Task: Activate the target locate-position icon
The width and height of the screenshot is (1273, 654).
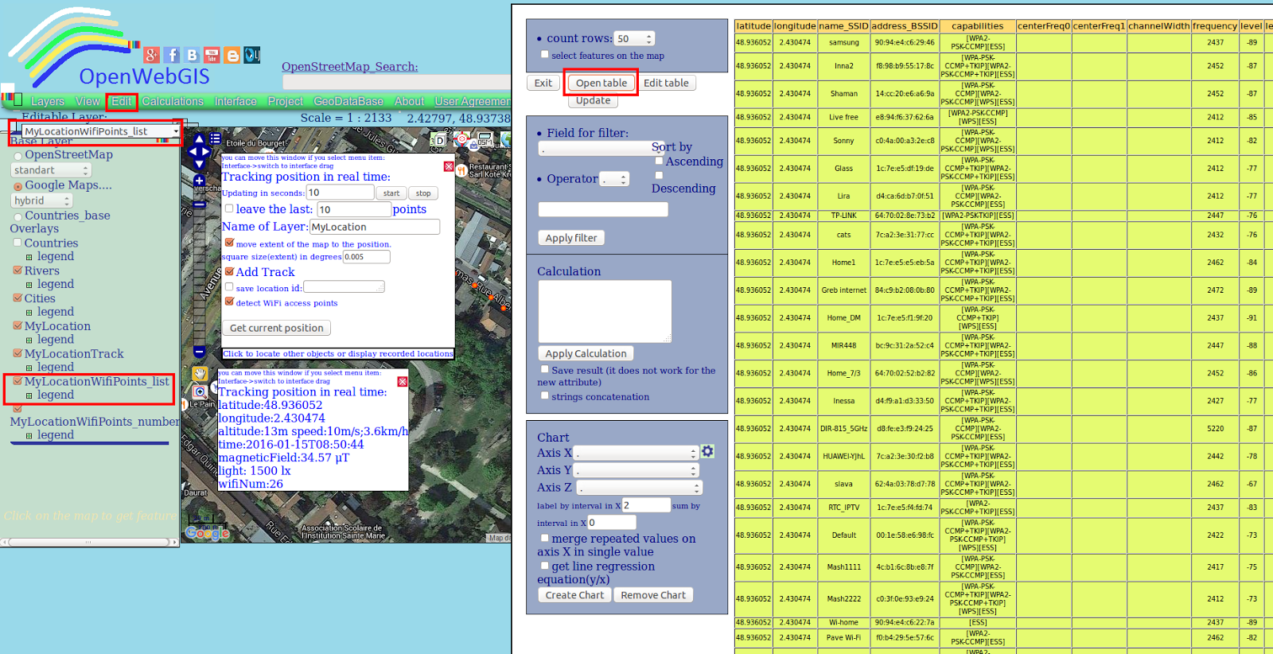Action: point(462,139)
